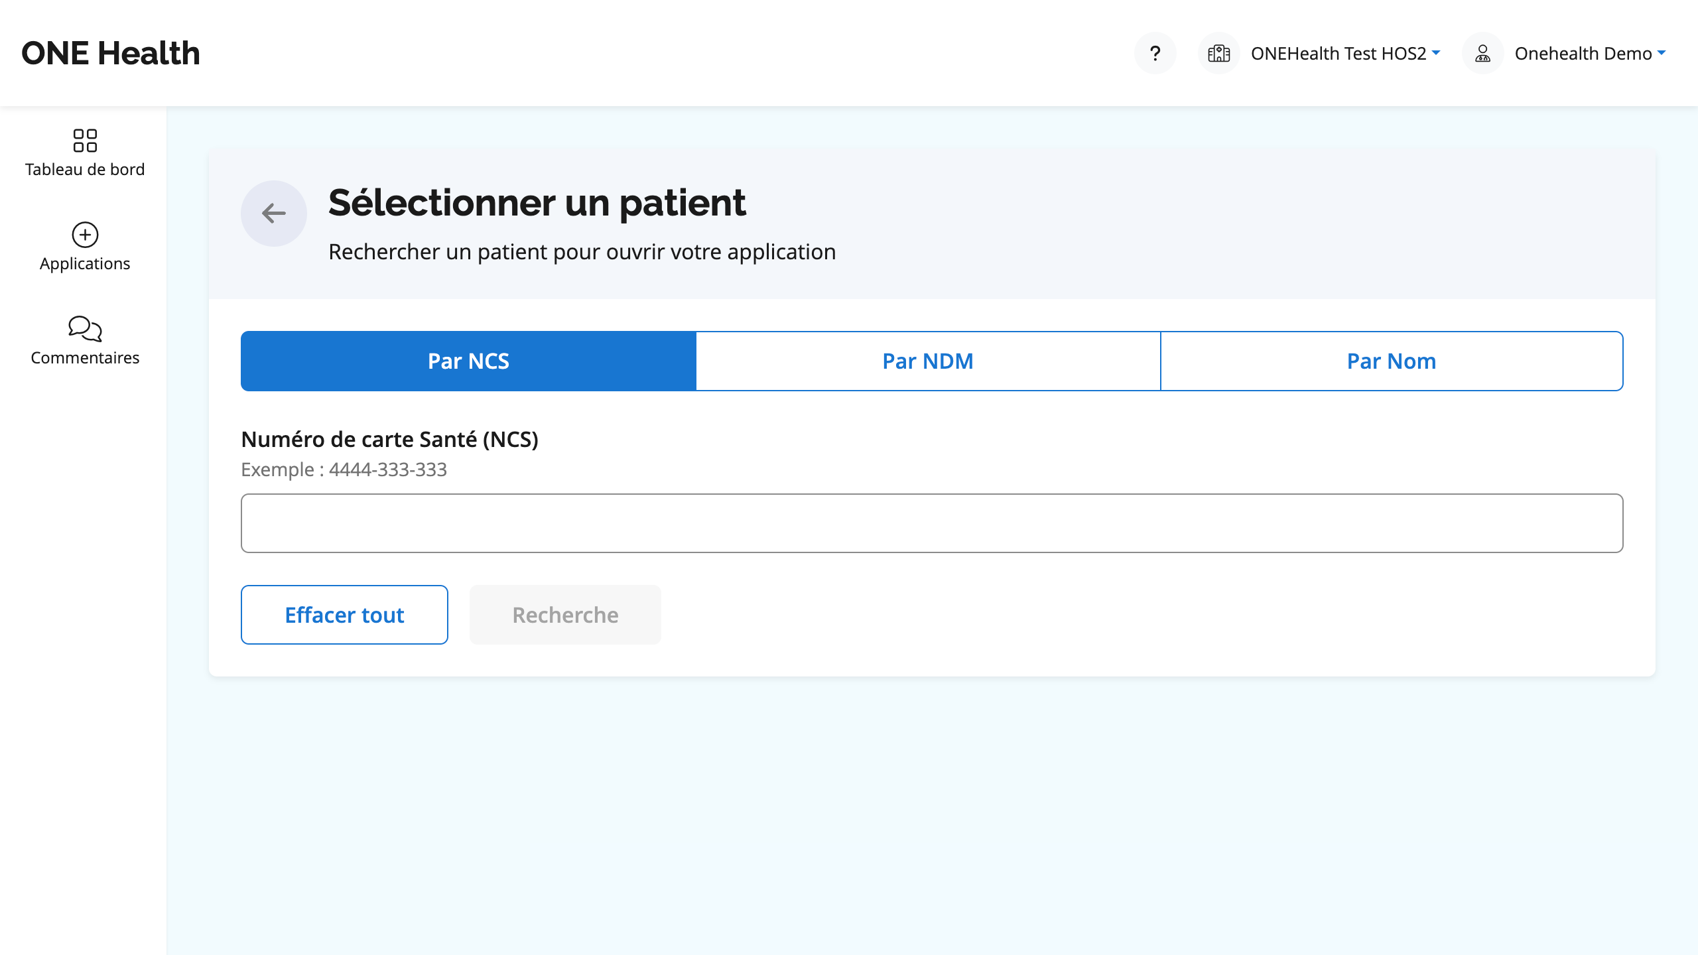
Task: Click the Effacer tout button
Action: click(344, 615)
